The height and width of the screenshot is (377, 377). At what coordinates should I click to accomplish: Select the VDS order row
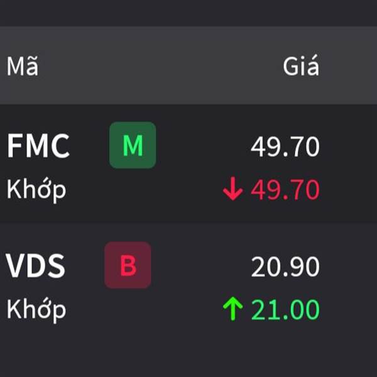tap(188, 281)
